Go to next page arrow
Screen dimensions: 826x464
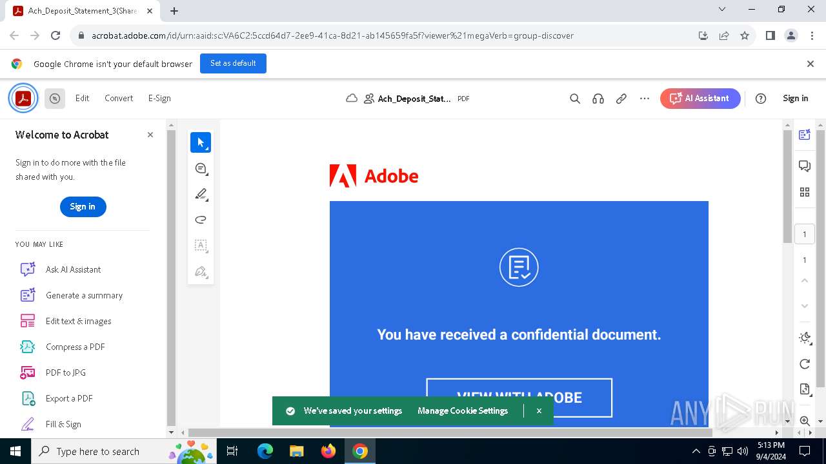click(805, 305)
